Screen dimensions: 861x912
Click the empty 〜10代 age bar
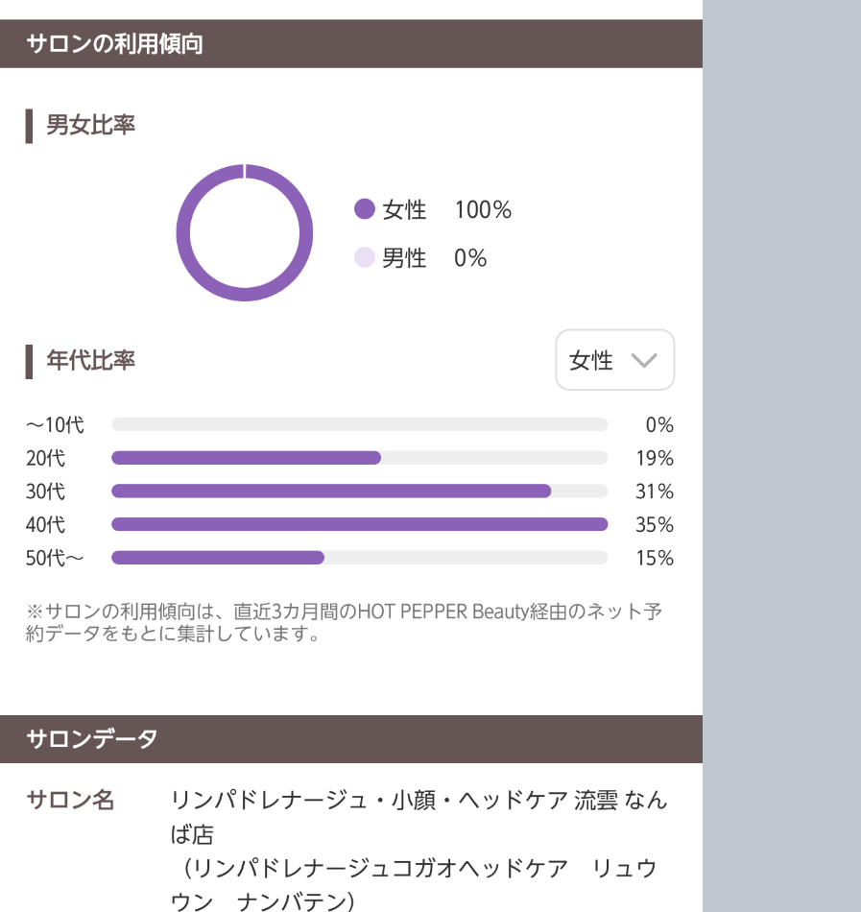359,424
